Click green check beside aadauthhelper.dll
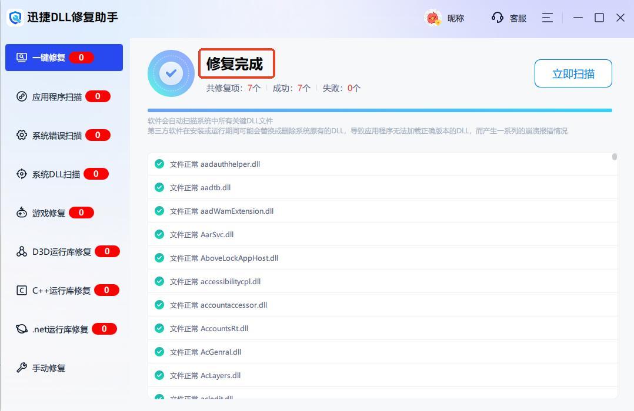Image resolution: width=634 pixels, height=411 pixels. [159, 164]
